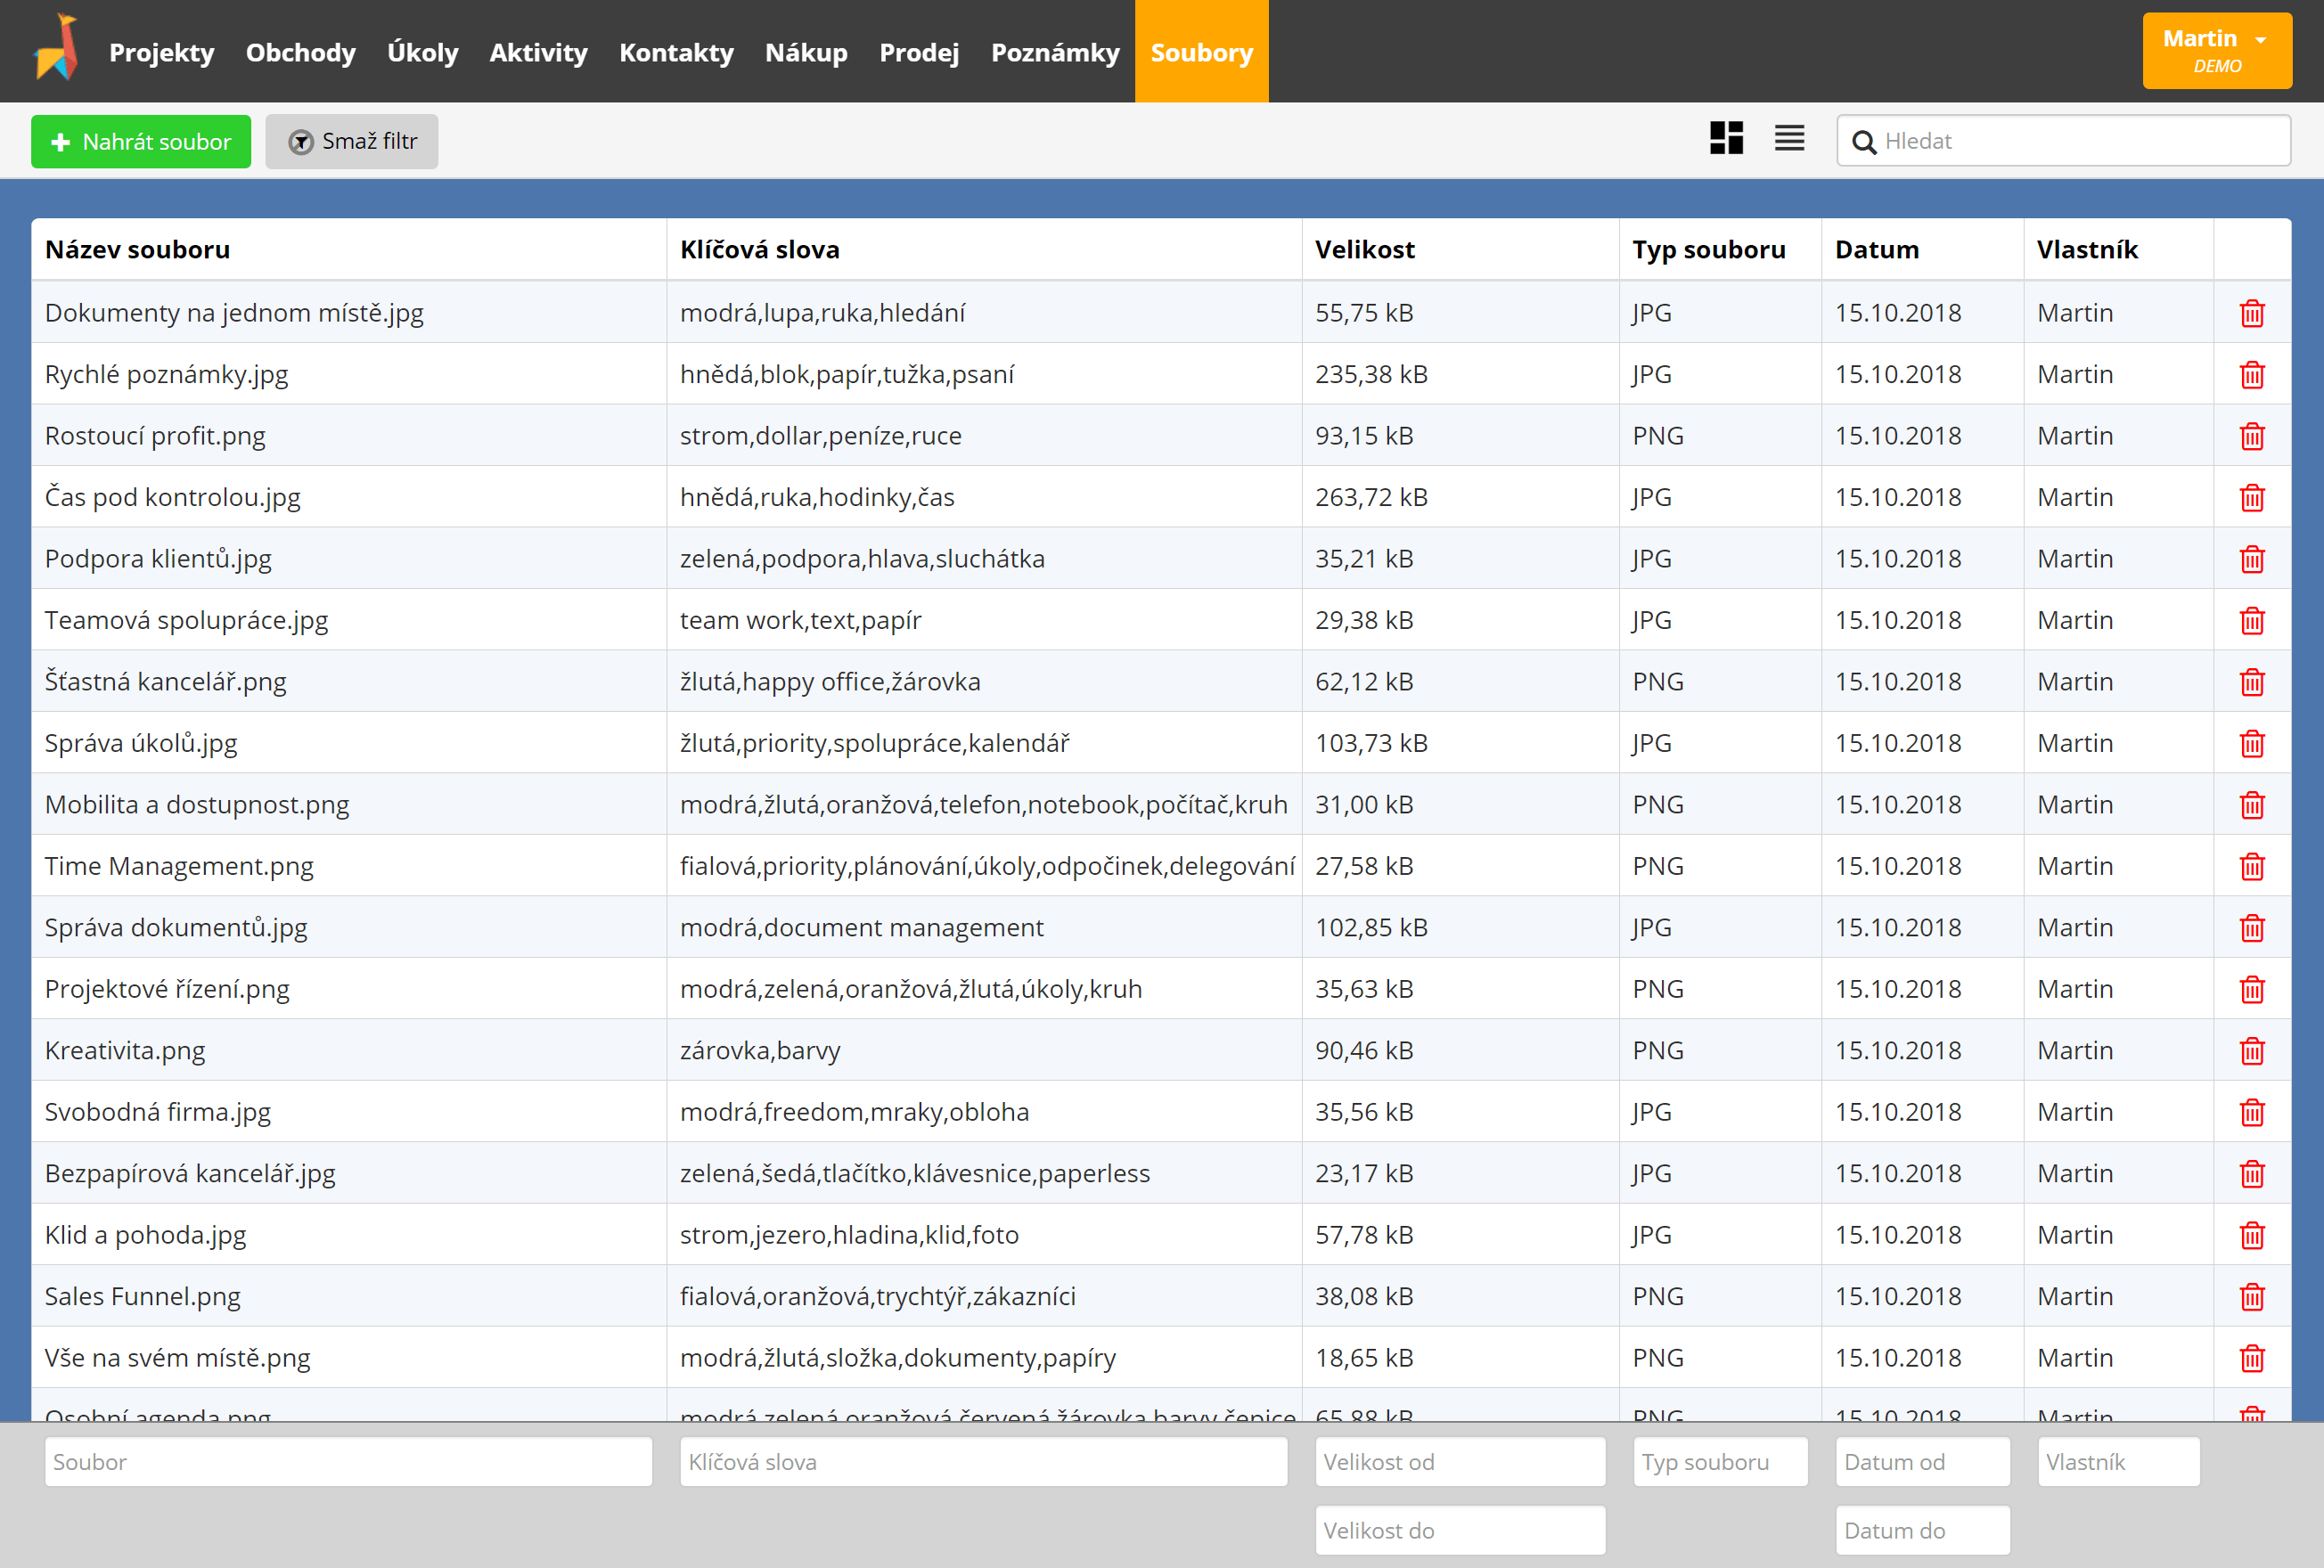2324x1568 pixels.
Task: Go to Kontakty section
Action: click(676, 52)
